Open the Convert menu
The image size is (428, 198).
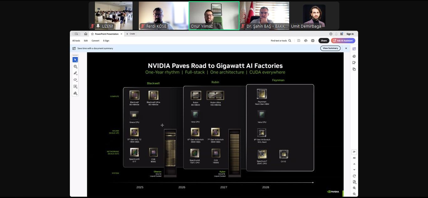(x=96, y=40)
